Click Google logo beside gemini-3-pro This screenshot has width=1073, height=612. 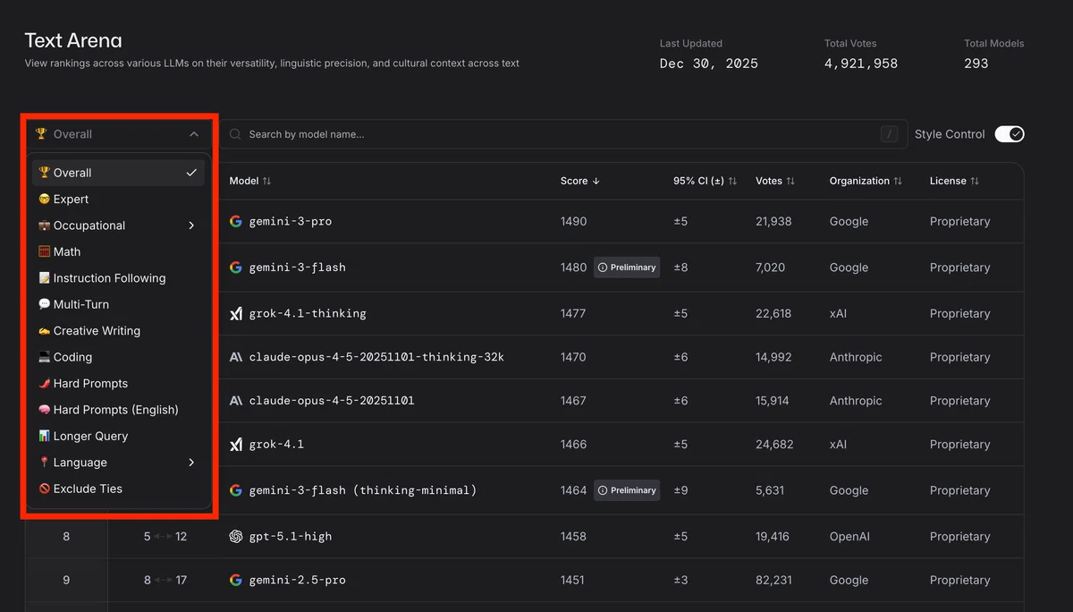pyautogui.click(x=236, y=221)
